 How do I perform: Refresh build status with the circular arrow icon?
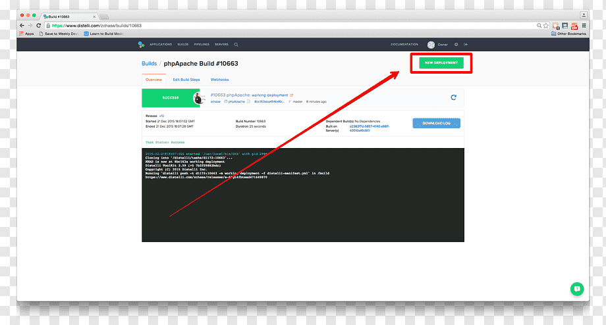click(x=454, y=97)
